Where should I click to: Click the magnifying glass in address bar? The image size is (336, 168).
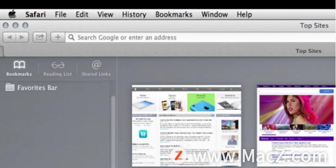[71, 37]
